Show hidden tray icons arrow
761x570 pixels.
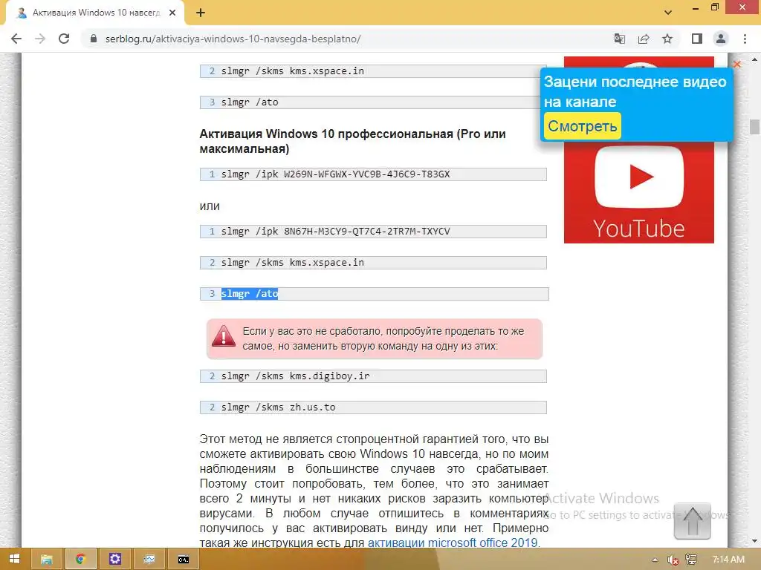point(655,560)
